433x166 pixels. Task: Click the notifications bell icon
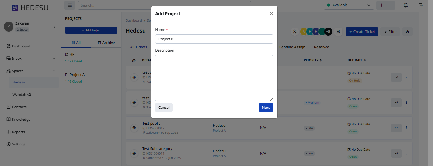405,5
